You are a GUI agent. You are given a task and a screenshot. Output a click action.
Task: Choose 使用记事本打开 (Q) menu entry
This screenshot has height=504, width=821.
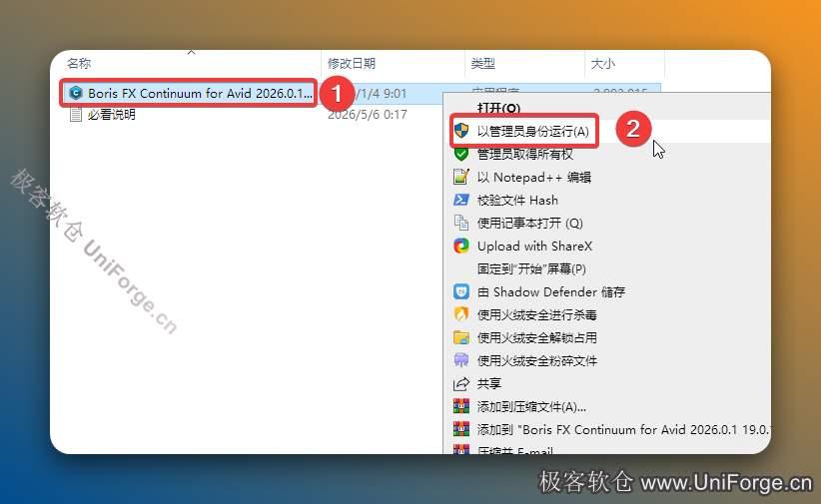tap(530, 224)
